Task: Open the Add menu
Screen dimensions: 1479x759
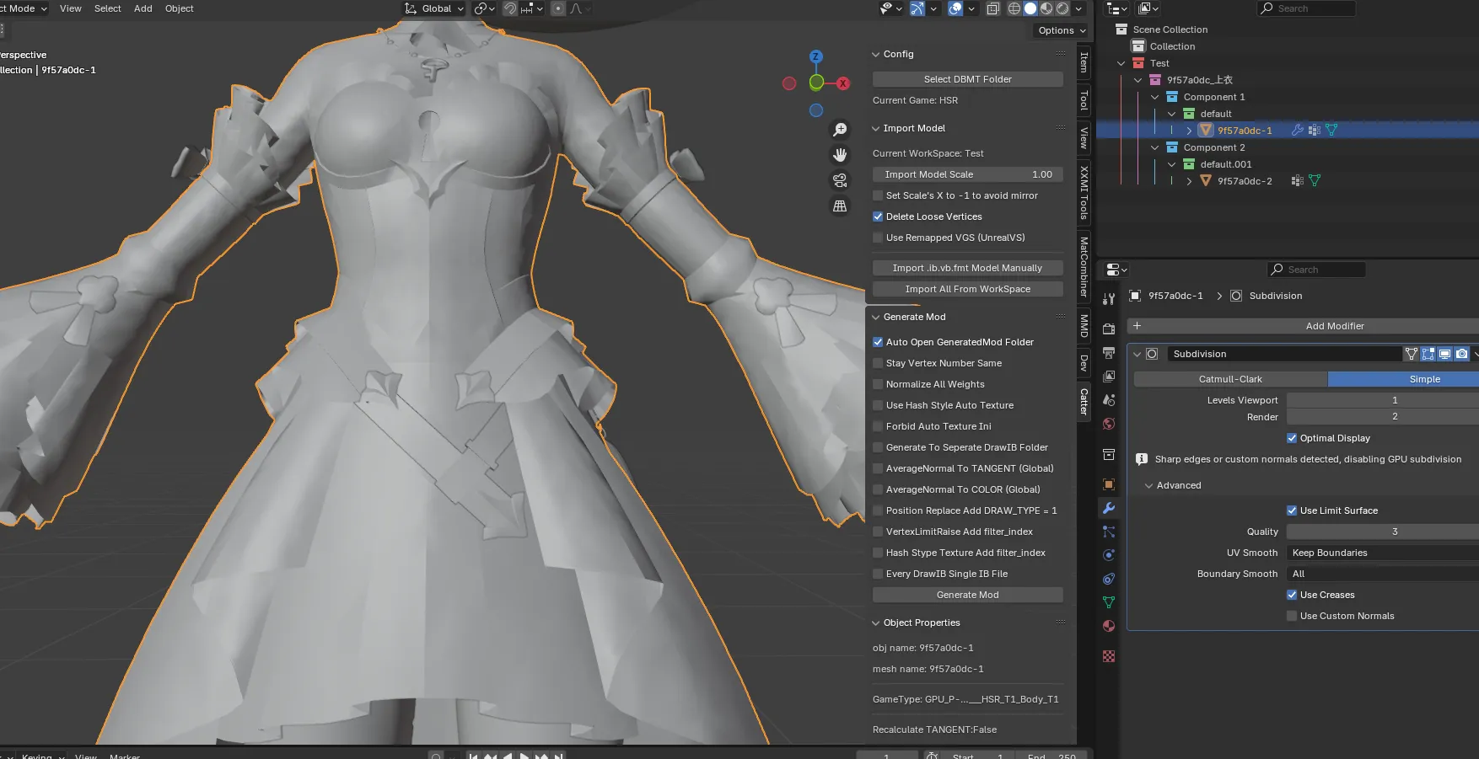Action: click(143, 8)
